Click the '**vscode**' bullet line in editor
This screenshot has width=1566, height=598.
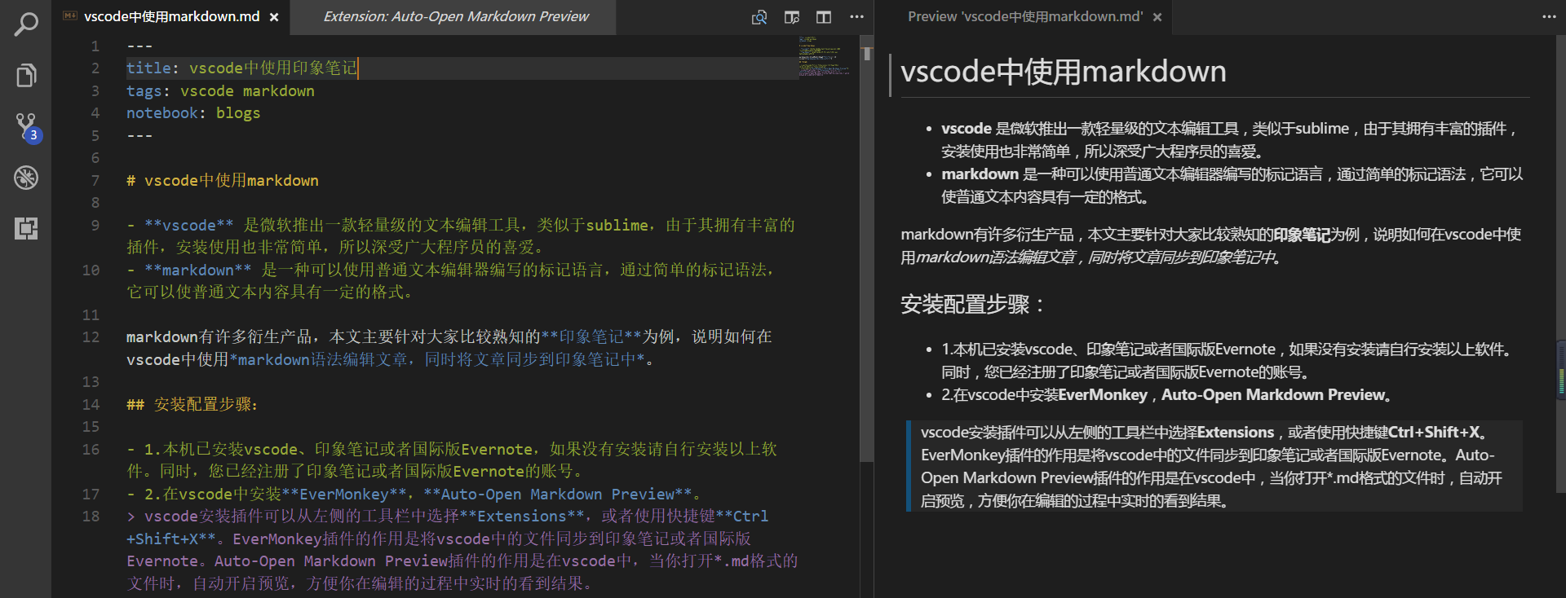point(461,235)
